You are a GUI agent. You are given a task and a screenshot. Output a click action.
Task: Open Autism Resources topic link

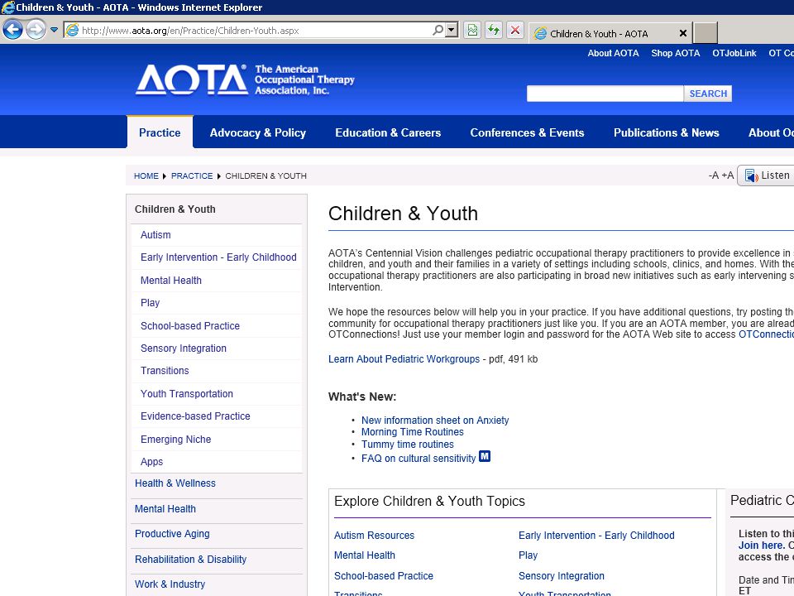tap(374, 536)
